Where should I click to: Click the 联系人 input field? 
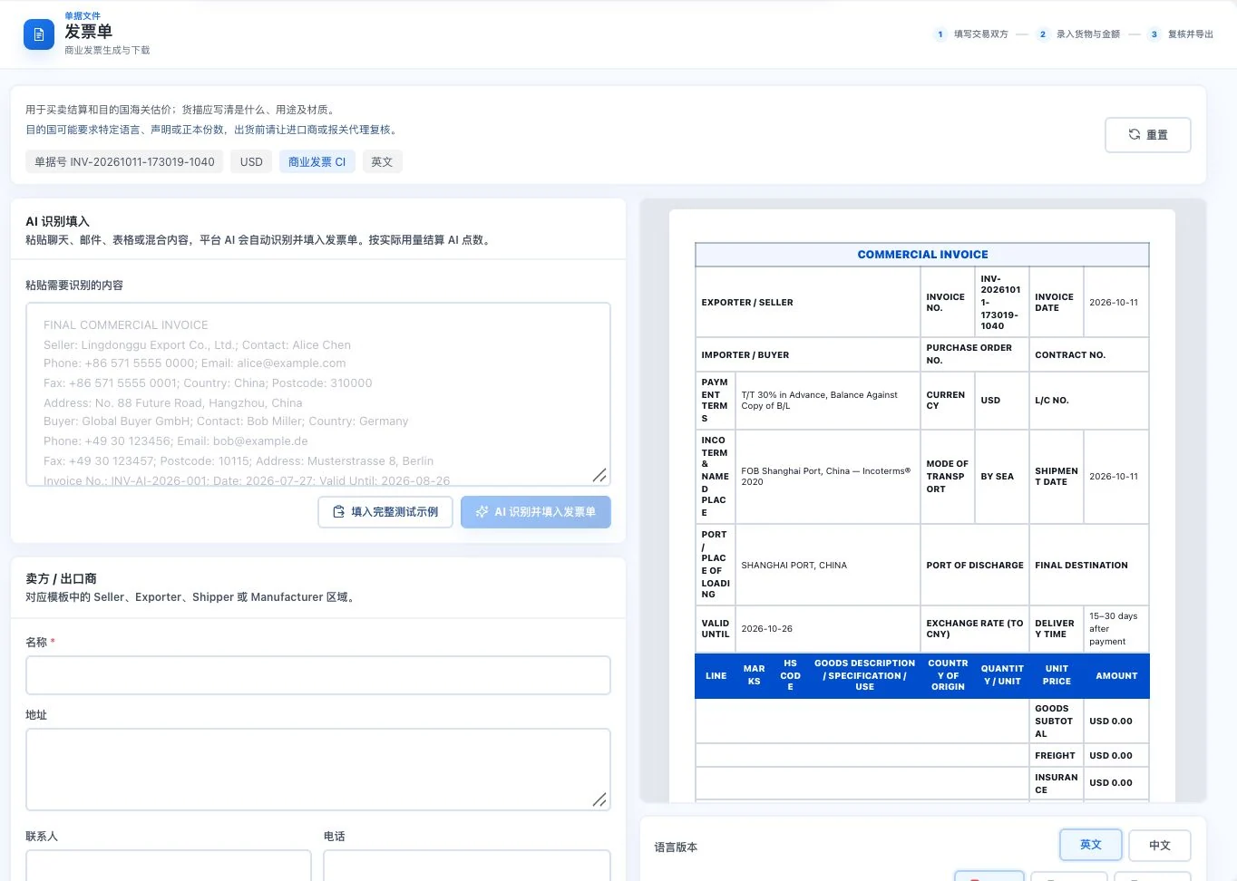pyautogui.click(x=169, y=866)
